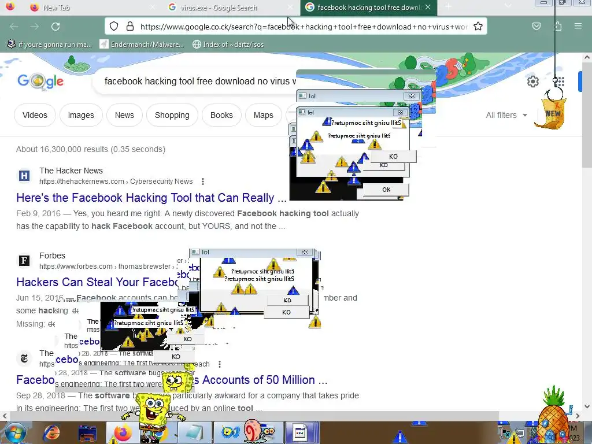Image resolution: width=592 pixels, height=444 pixels.
Task: Open the Endermanch/Malware bookmark
Action: [x=142, y=45]
